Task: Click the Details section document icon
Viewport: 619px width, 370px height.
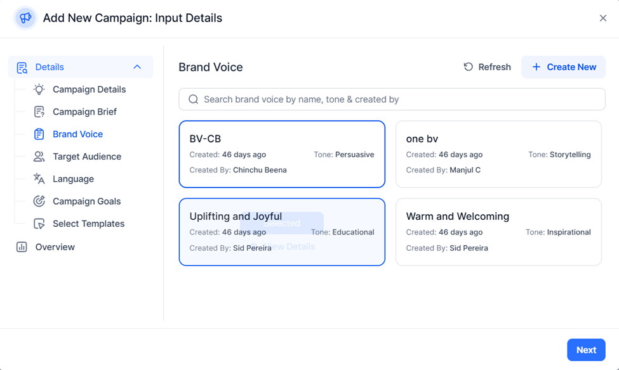Action: point(22,67)
